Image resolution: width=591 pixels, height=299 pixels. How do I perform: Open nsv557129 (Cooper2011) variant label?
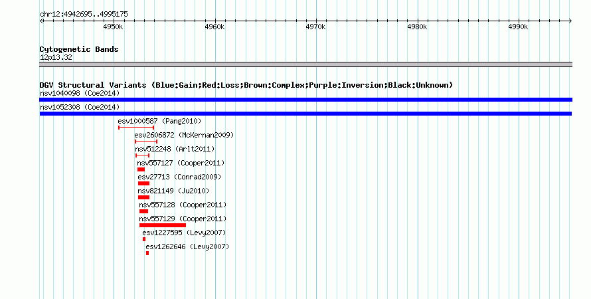pos(183,219)
